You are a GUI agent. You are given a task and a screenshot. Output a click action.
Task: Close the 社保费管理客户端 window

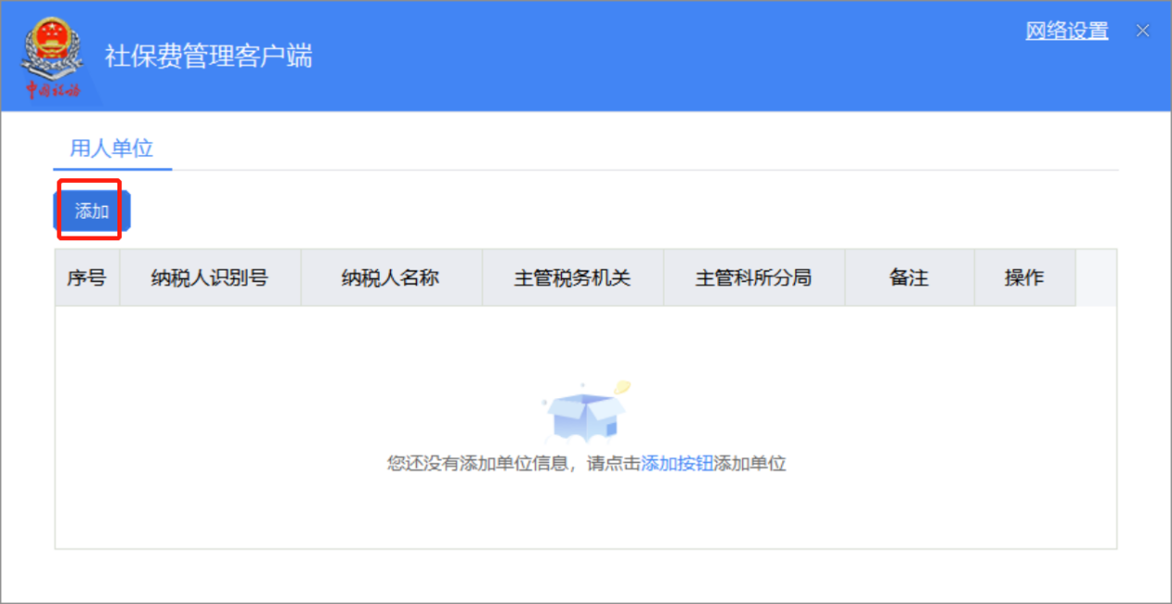point(1142,30)
